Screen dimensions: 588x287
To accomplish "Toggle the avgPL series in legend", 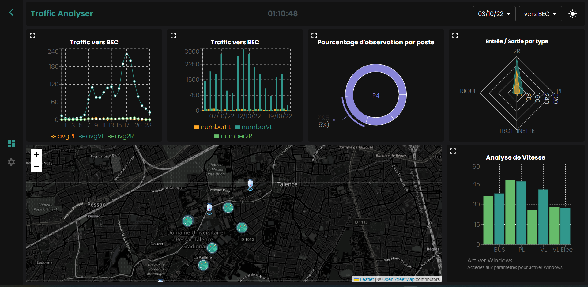I will click(63, 136).
